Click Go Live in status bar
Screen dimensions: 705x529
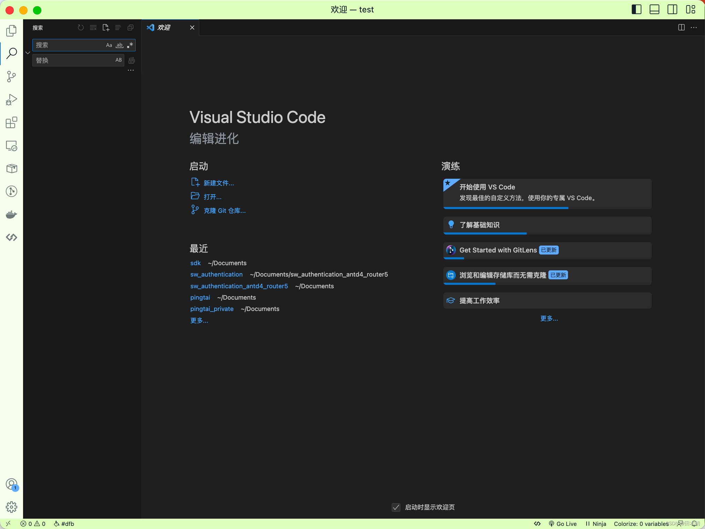(562, 523)
